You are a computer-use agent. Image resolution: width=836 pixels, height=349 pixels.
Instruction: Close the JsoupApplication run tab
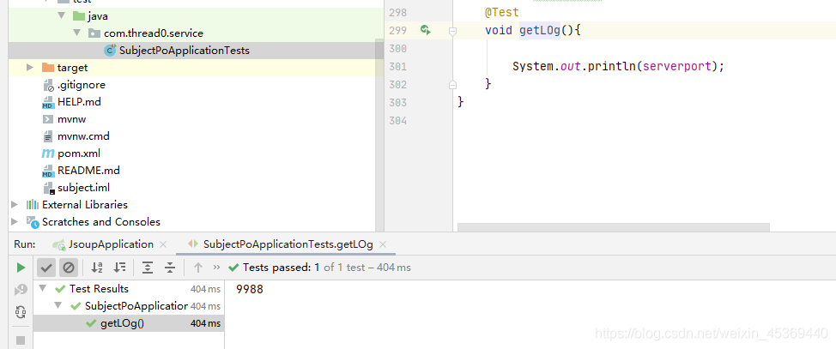[164, 244]
